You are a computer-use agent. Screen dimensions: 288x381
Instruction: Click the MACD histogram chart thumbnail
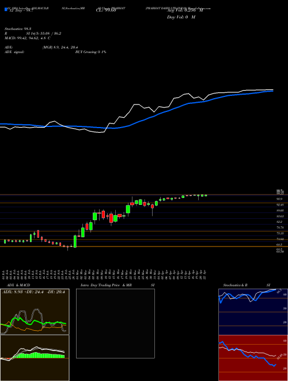pos(35,358)
